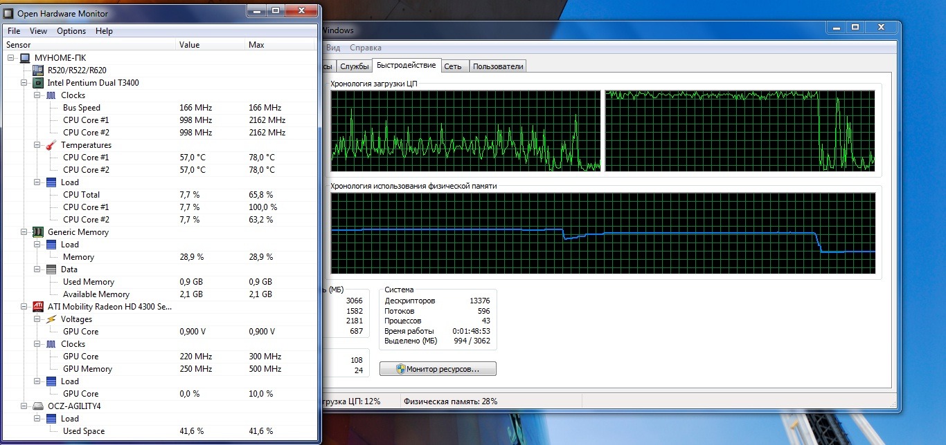Collapse the Intel Pentium Dual T3400 node
The width and height of the screenshot is (946, 445).
coord(24,83)
